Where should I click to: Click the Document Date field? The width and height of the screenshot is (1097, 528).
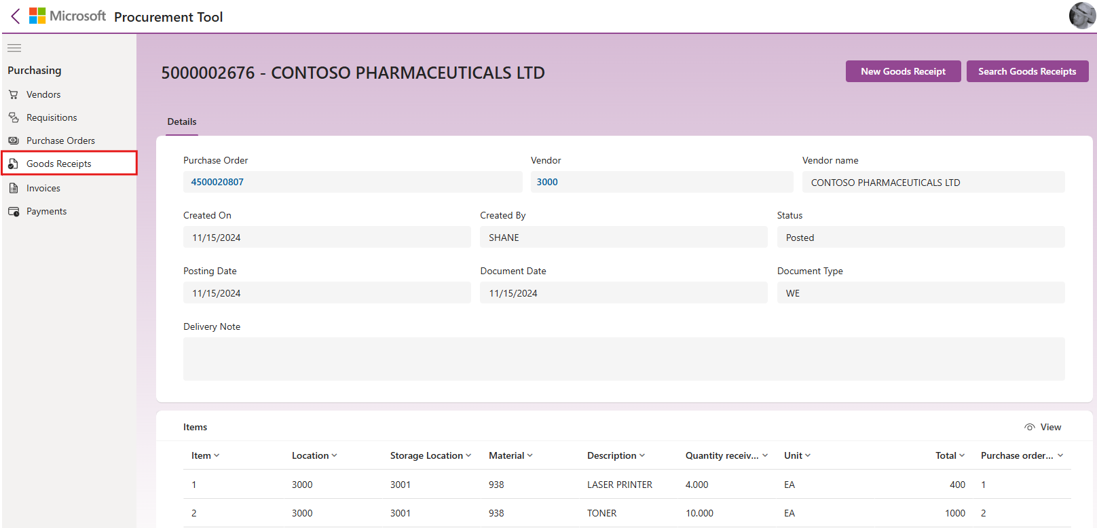624,293
